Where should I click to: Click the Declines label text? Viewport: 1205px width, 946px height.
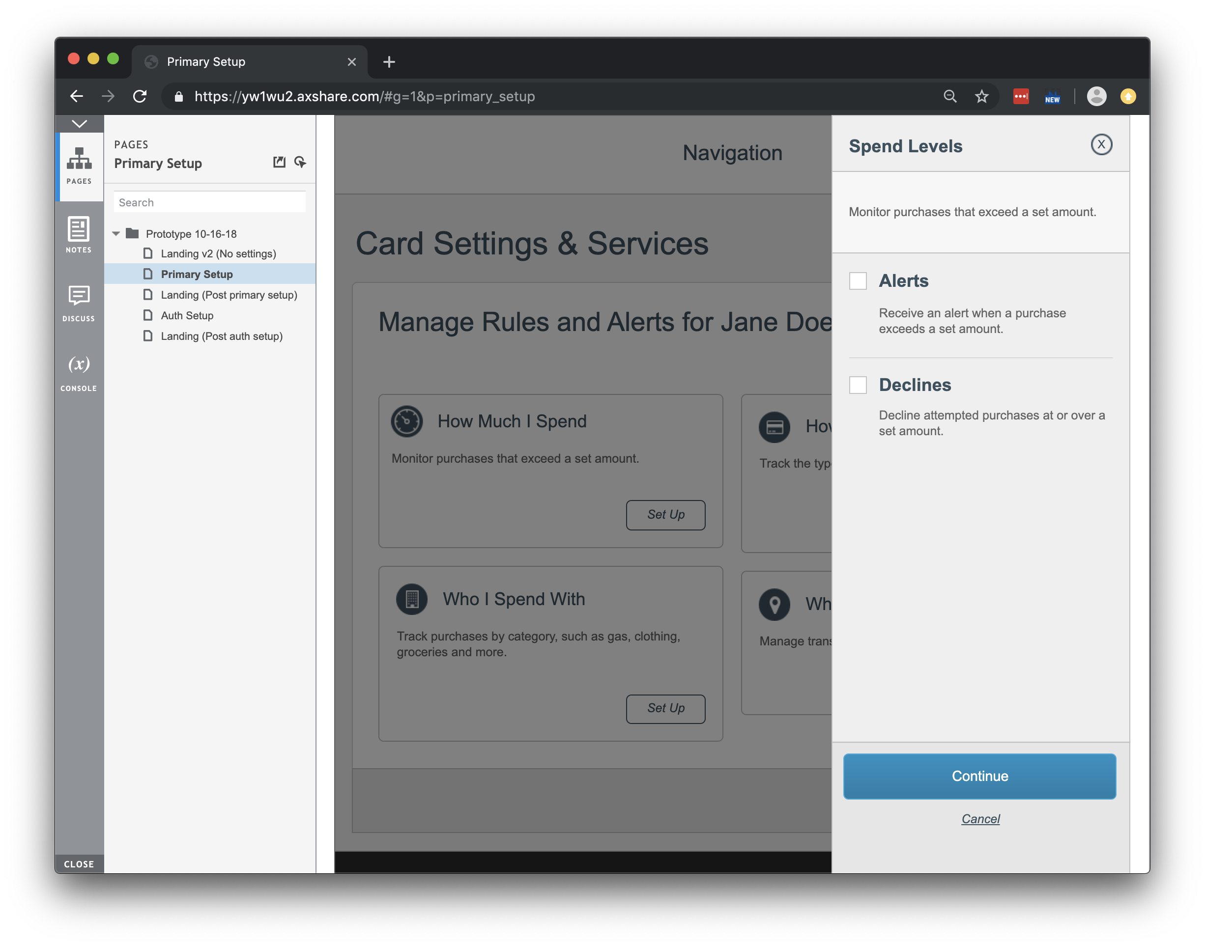click(x=915, y=385)
